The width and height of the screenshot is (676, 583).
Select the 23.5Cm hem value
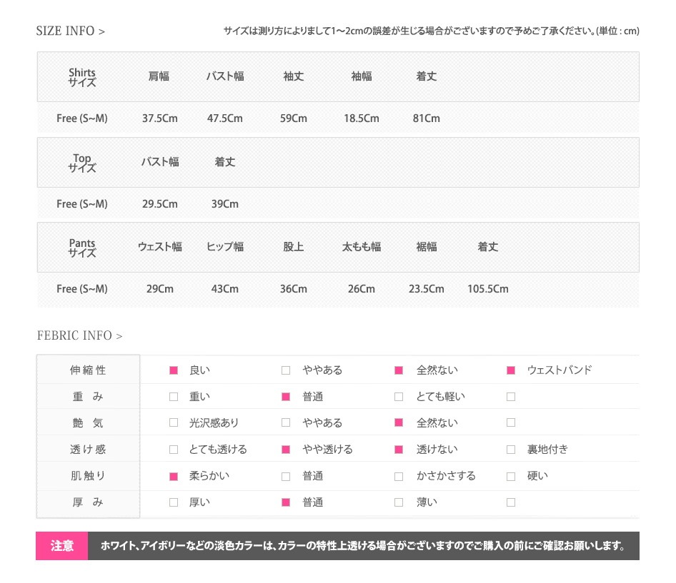[x=427, y=289]
